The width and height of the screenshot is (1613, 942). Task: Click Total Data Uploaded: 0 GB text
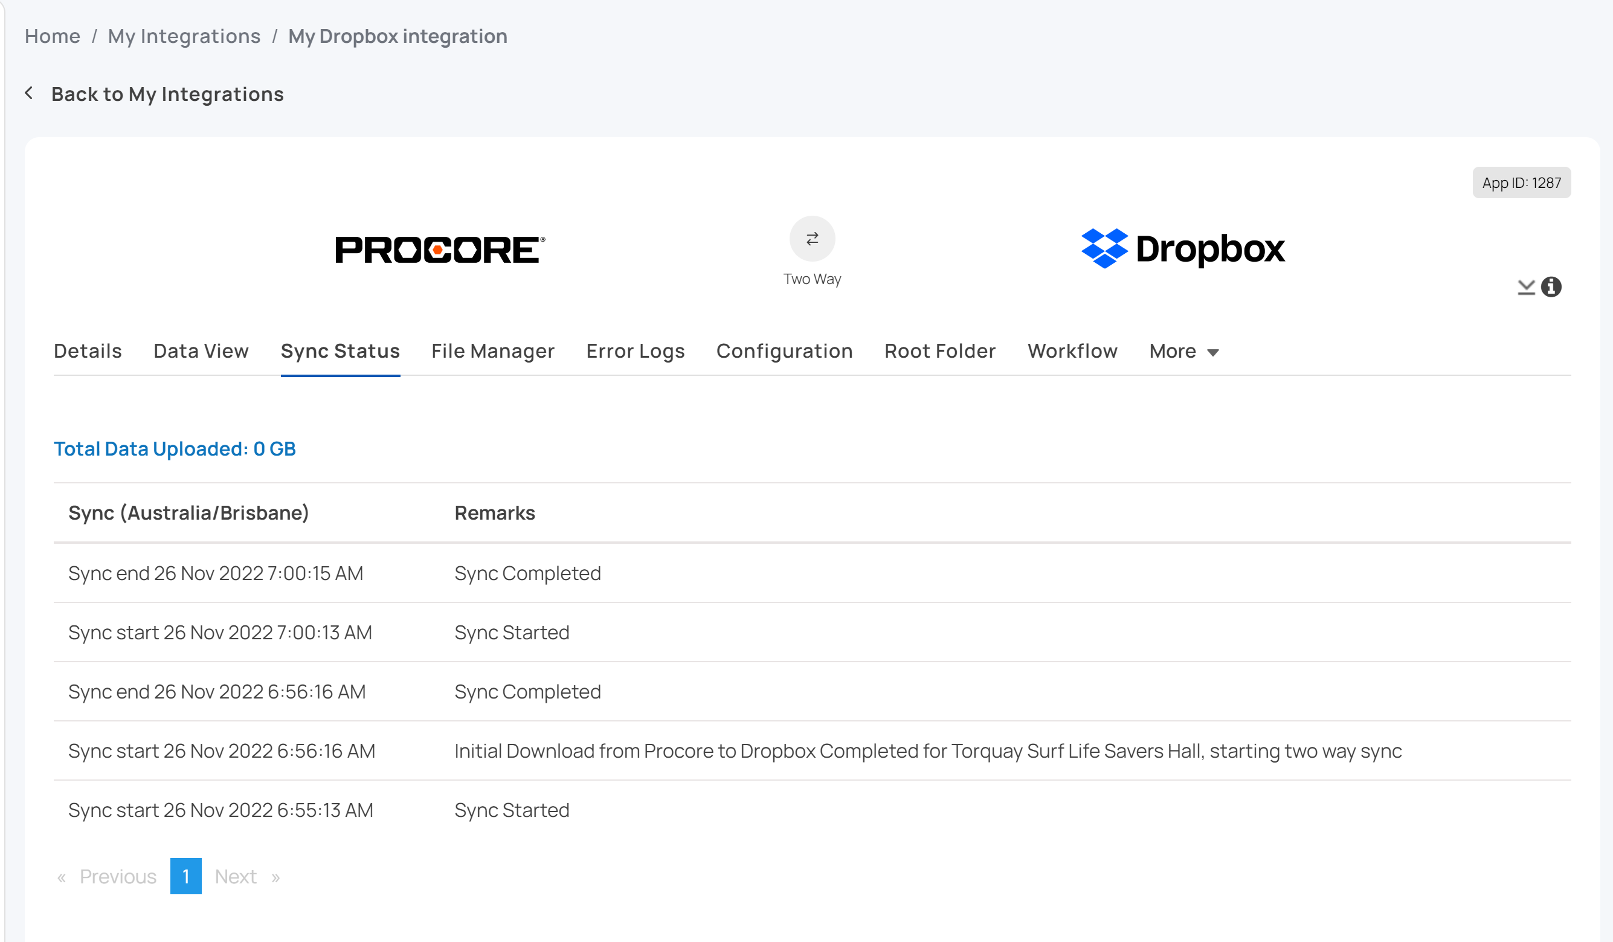[175, 449]
